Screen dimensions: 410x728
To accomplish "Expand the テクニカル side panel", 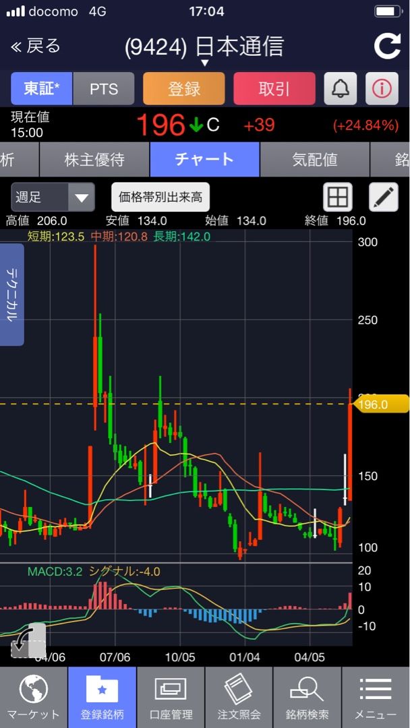I will (x=11, y=295).
